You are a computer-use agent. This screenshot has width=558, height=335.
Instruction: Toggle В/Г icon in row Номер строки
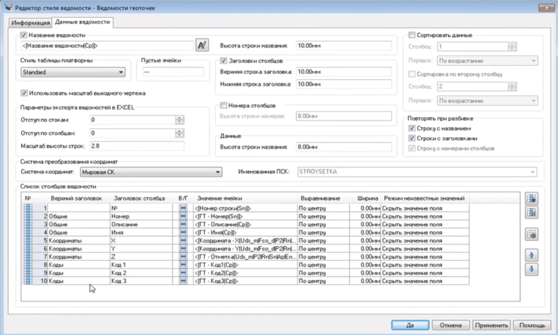[183, 208]
